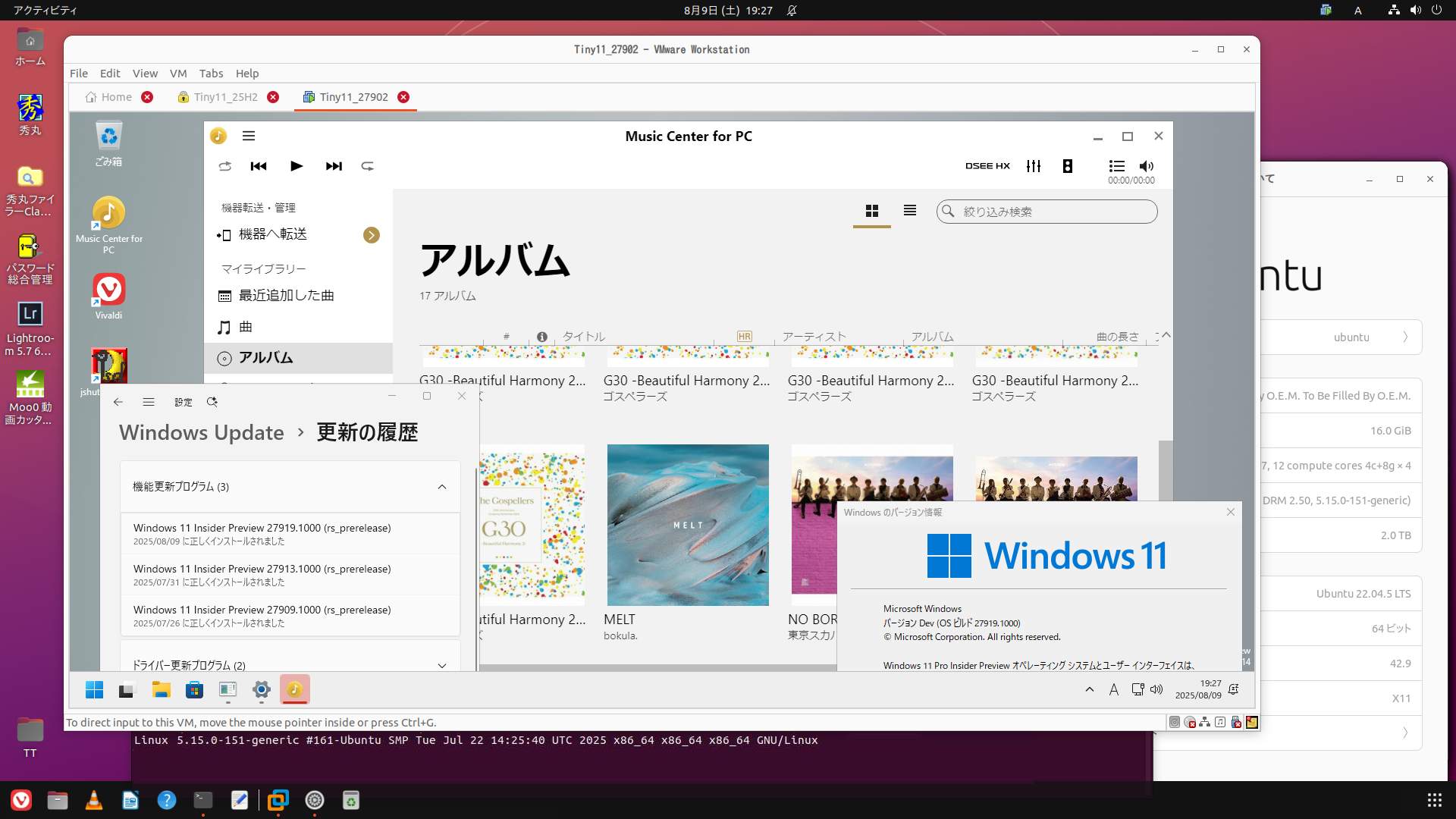Close the Tiny11_27902 tab
Viewport: 1456px width, 819px height.
[x=403, y=97]
